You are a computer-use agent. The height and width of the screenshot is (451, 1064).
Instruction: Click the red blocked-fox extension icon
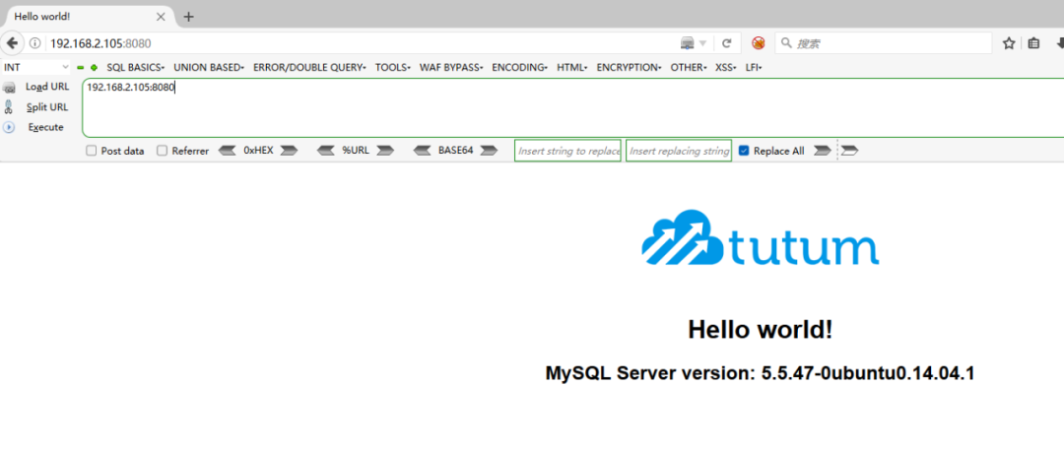point(759,43)
